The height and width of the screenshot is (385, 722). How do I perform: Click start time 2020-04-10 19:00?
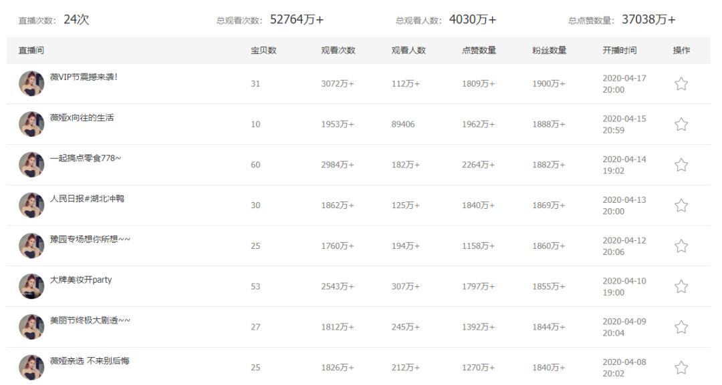point(624,286)
